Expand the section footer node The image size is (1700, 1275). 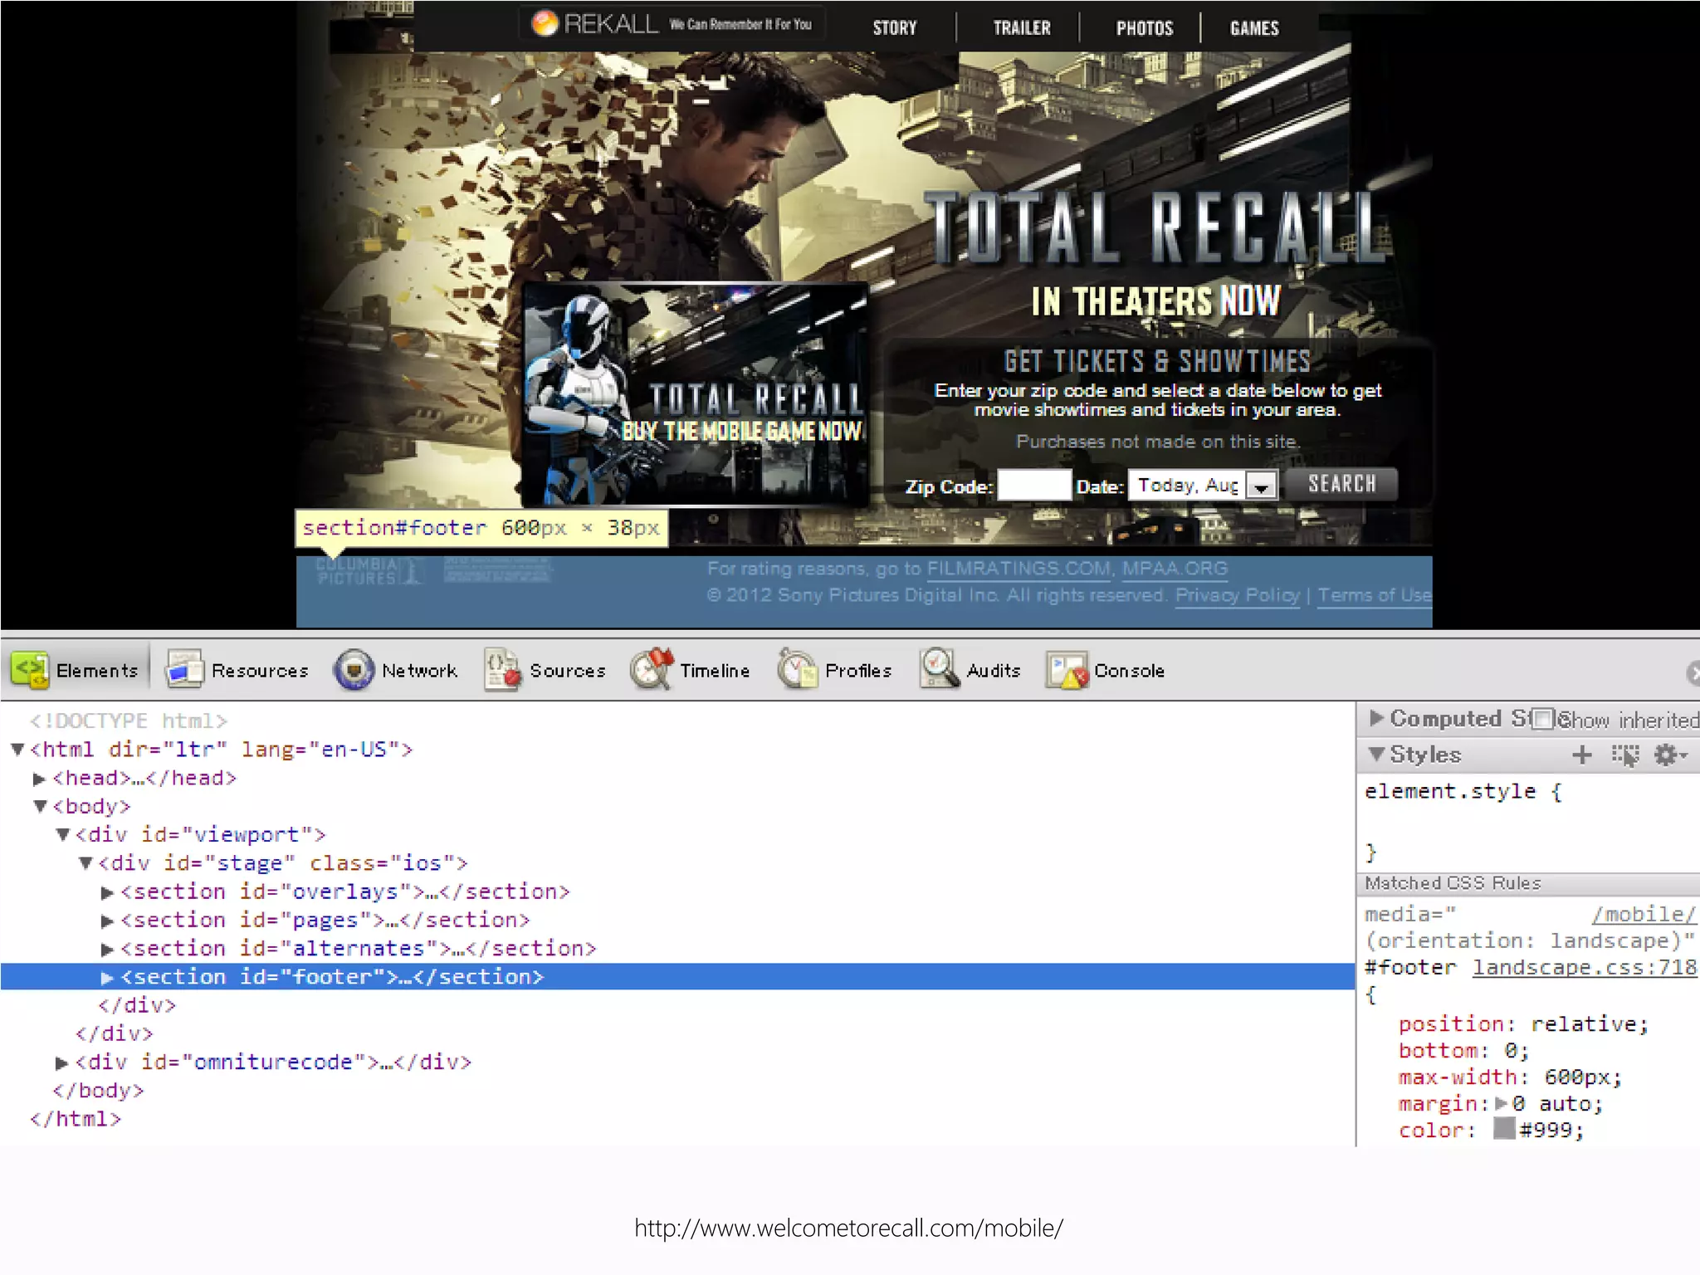107,978
